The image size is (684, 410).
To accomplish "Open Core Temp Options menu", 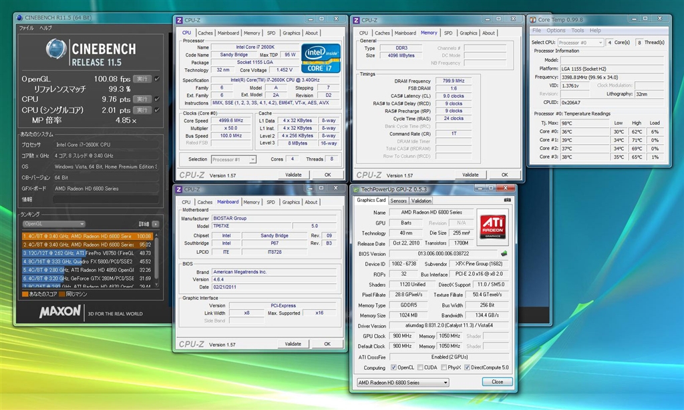I will (x=556, y=31).
